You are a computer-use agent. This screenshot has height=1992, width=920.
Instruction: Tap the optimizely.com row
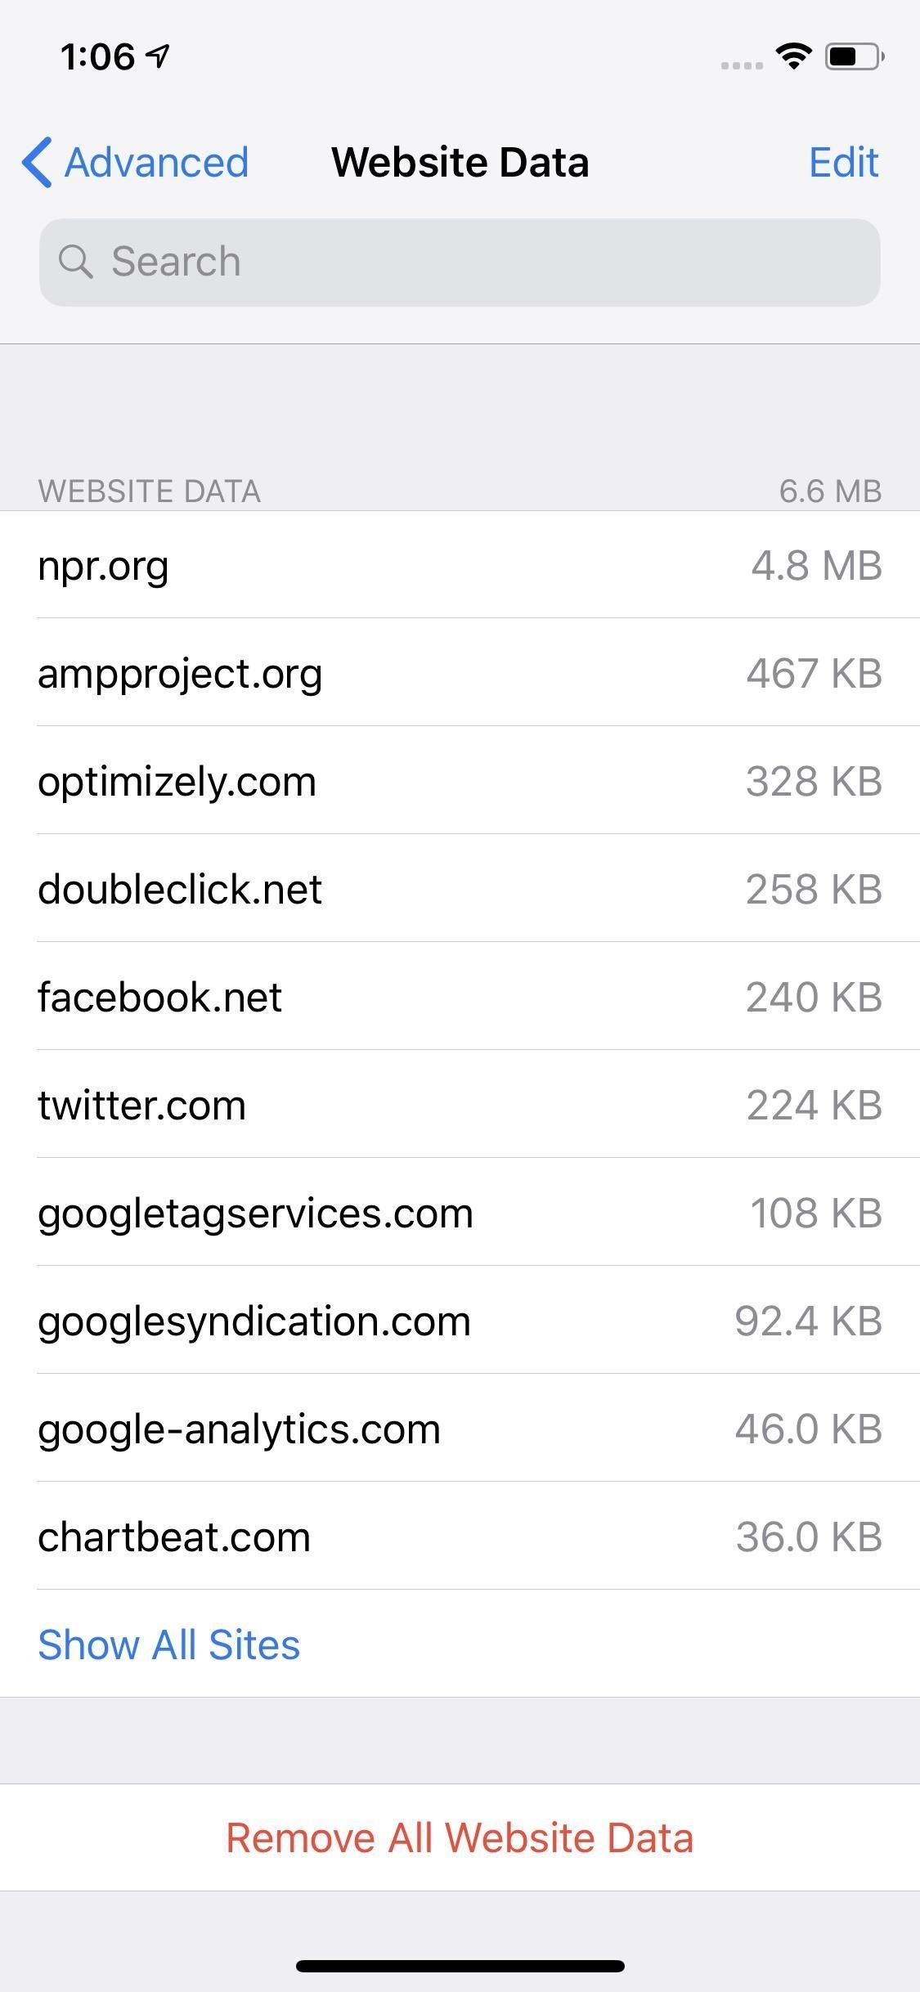pyautogui.click(x=460, y=781)
